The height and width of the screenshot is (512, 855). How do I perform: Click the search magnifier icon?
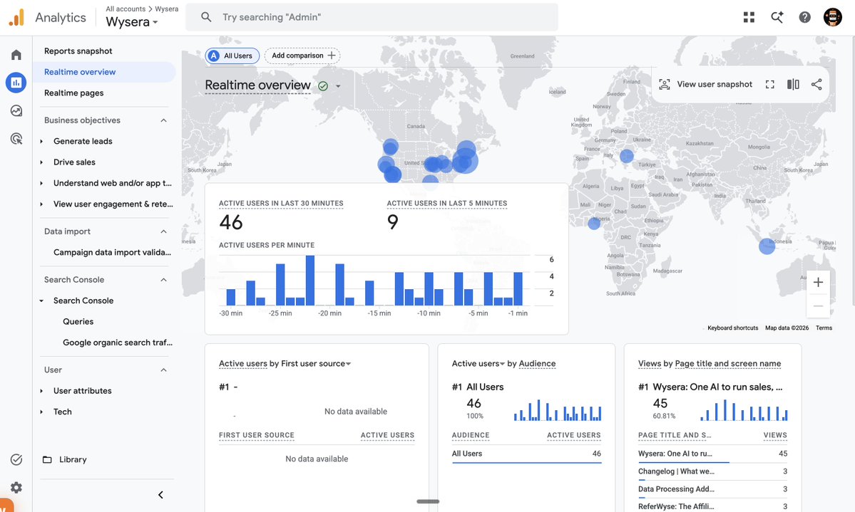(206, 17)
